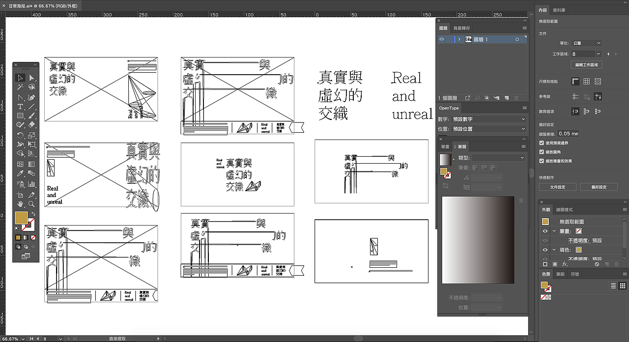Open the 數字 dropdown (預設數字)
This screenshot has height=342, width=629.
pos(488,119)
